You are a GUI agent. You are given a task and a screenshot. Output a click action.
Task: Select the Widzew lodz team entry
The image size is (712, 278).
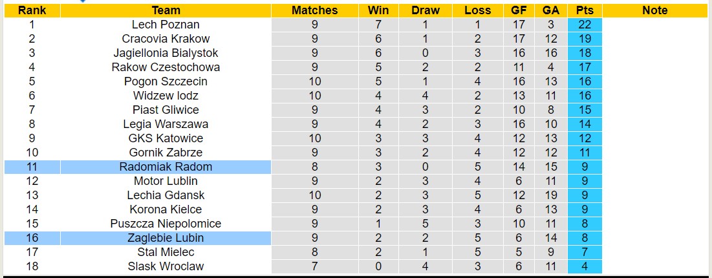pos(166,96)
